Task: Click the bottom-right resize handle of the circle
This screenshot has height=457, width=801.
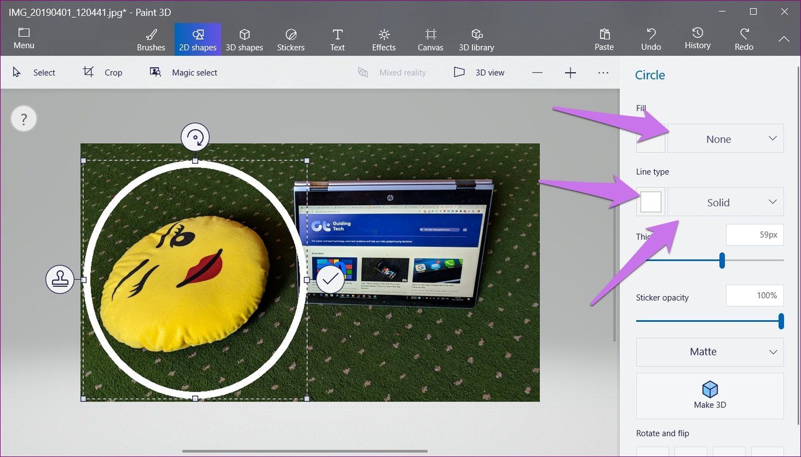Action: (x=307, y=398)
